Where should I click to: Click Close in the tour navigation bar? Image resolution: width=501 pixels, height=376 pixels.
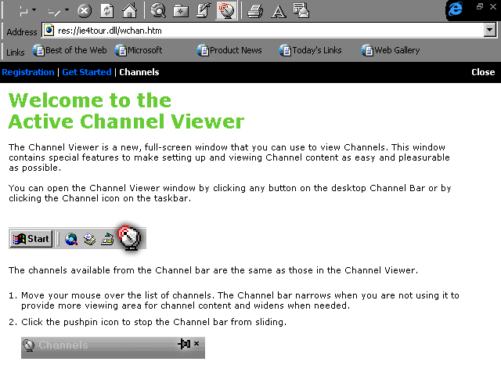coord(483,72)
